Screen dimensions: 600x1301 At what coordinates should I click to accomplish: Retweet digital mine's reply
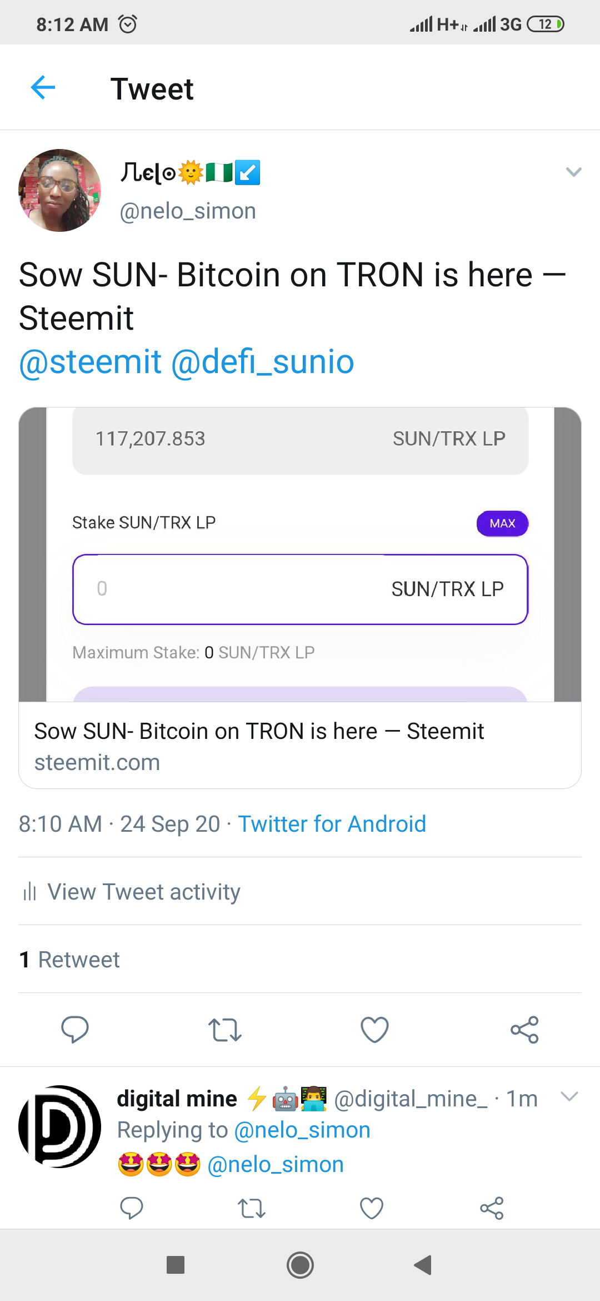[252, 1208]
